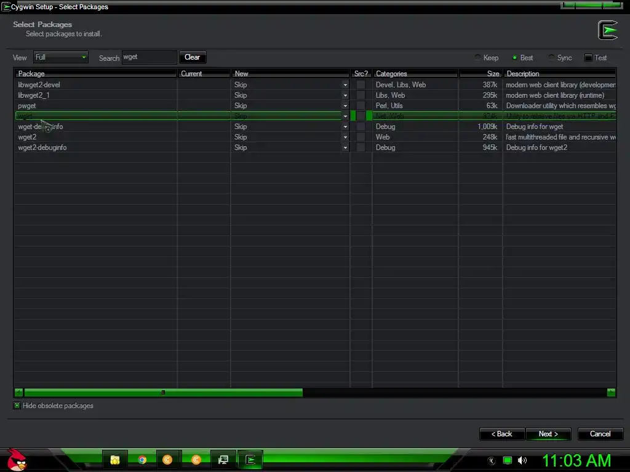
Task: Click the Cygwin title bar icon
Action: [6, 7]
